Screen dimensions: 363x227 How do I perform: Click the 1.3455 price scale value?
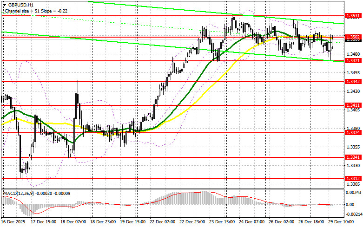[x=353, y=73]
